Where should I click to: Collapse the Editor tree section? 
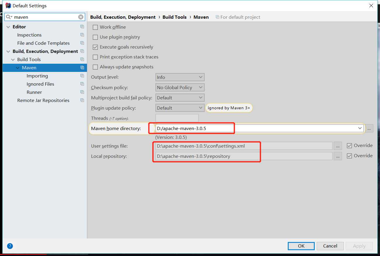pos(8,27)
